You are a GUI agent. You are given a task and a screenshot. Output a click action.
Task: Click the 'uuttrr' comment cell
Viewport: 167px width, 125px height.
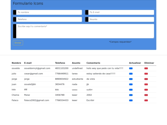point(89,90)
